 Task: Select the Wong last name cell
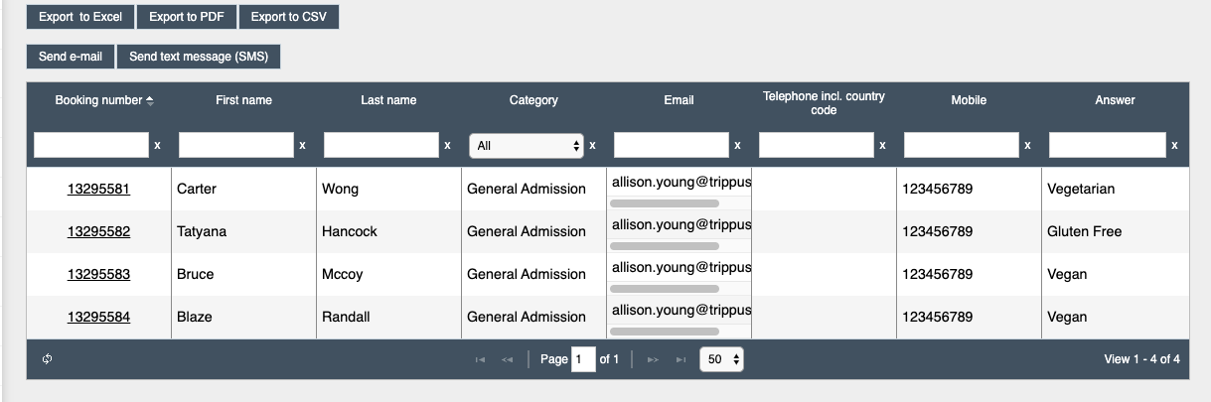(388, 189)
